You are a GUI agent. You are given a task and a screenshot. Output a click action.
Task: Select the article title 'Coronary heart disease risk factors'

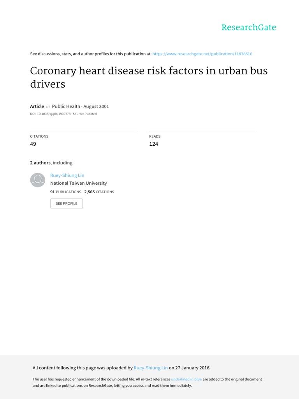pyautogui.click(x=116, y=71)
